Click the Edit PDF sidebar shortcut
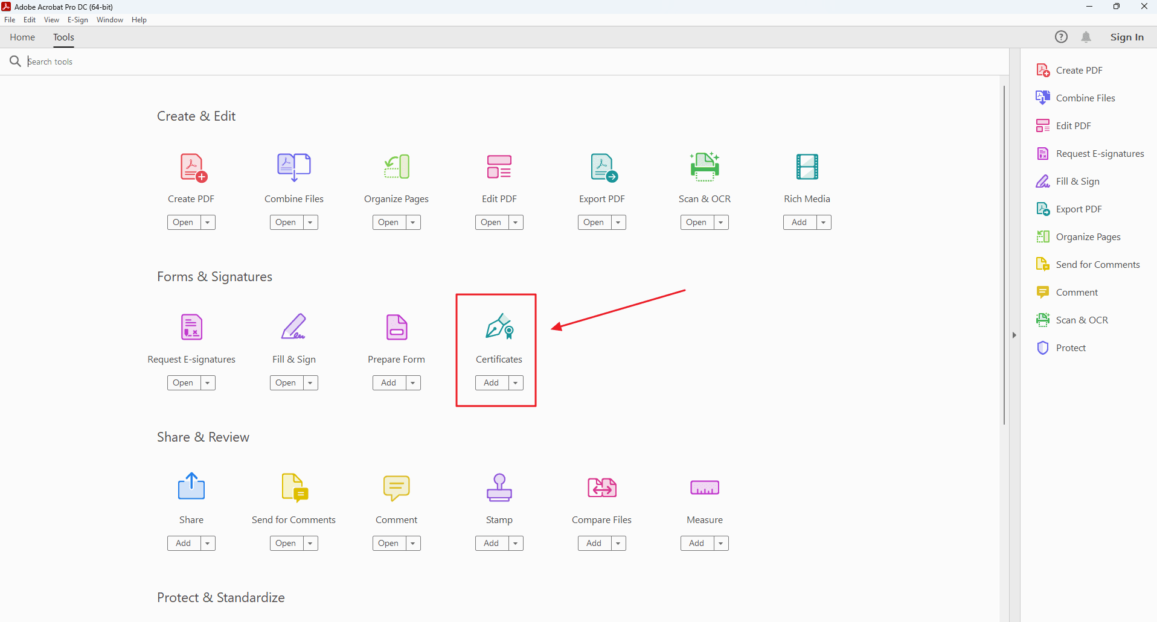This screenshot has width=1157, height=622. click(1064, 125)
